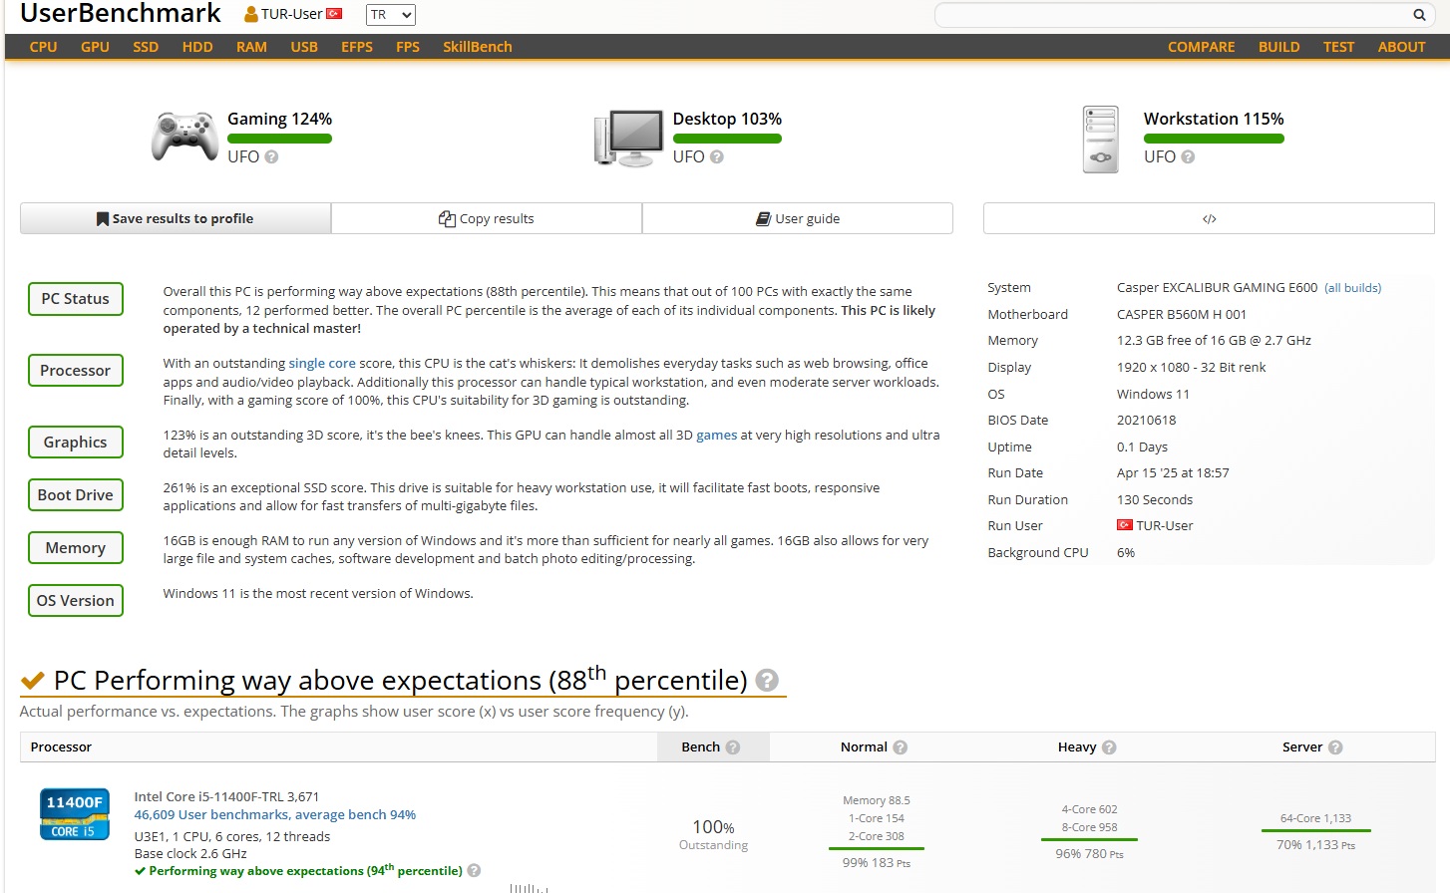The image size is (1450, 893).
Task: Open the CPU menu
Action: (x=43, y=47)
